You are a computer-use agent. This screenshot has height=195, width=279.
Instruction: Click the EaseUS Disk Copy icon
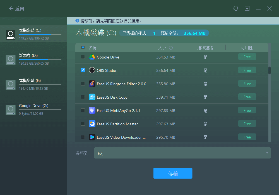point(92,97)
